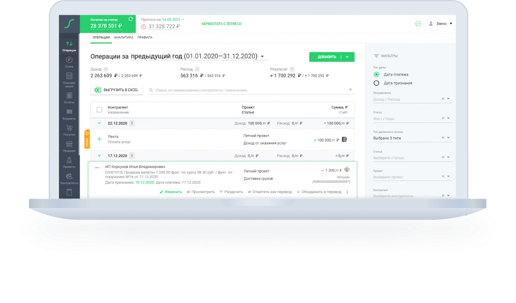Click the Остатки на счетах balance panel
Image resolution: width=516 pixels, height=303 pixels.
107,24
